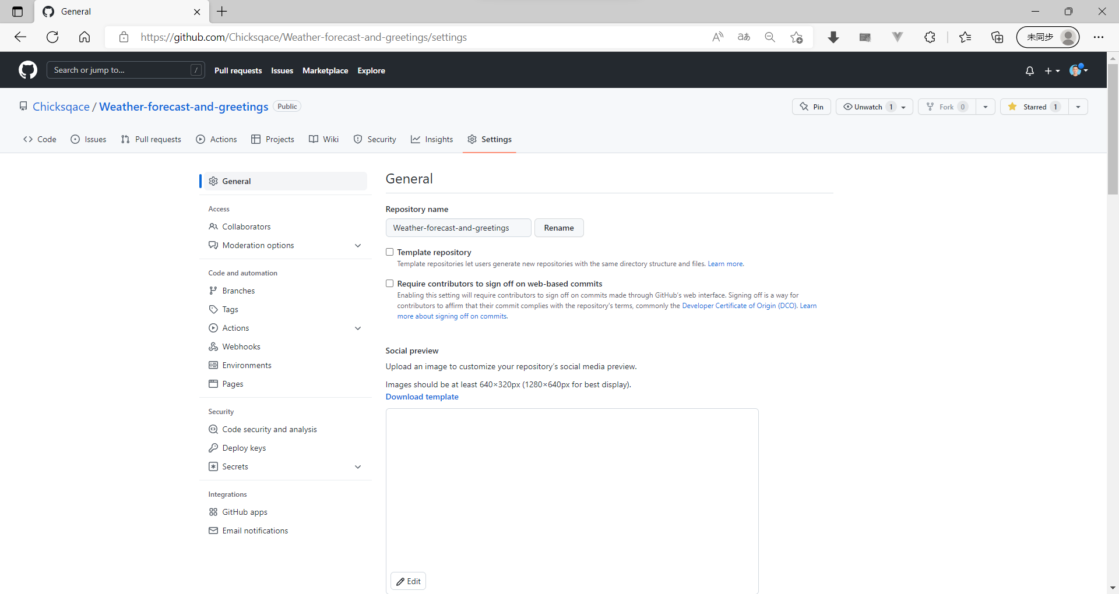Open GitHub notifications bell icon
1119x594 pixels.
1029,70
